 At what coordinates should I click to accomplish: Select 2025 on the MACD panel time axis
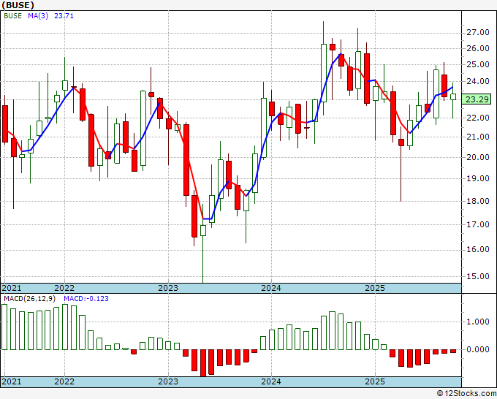(375, 381)
